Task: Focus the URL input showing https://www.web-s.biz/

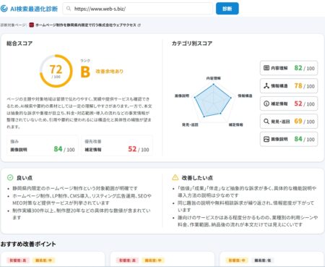Action: (x=138, y=9)
